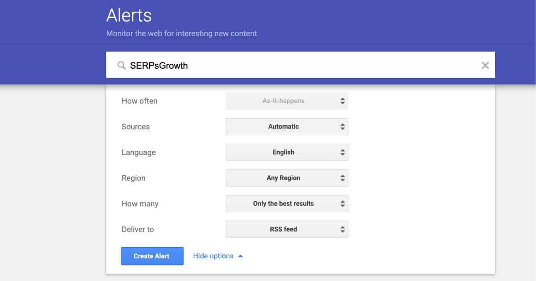Click the stepper arrows beside As-it-happens
The height and width of the screenshot is (281, 536).
pyautogui.click(x=343, y=100)
